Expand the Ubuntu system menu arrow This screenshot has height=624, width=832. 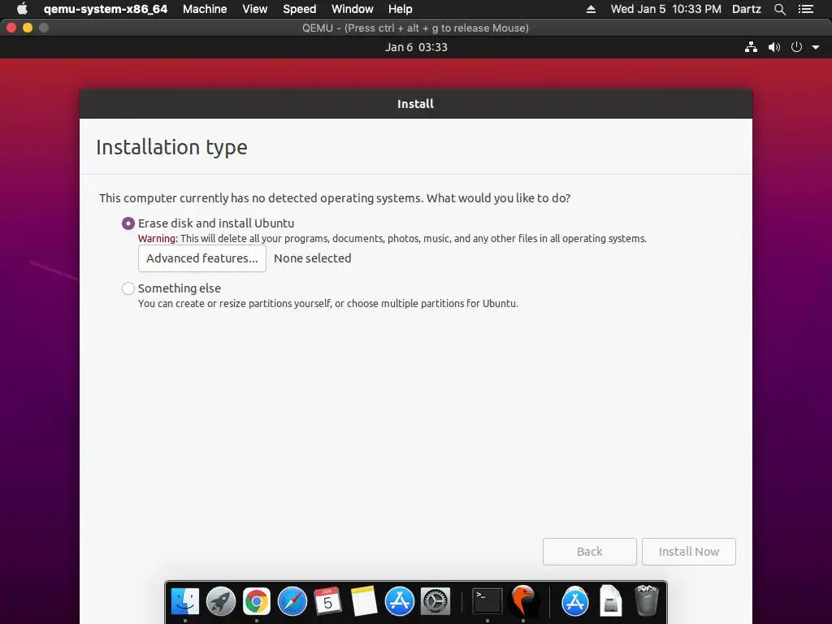coord(816,47)
